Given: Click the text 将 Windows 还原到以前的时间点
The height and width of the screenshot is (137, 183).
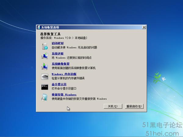Looking at the screenshot, I should click(72, 58).
